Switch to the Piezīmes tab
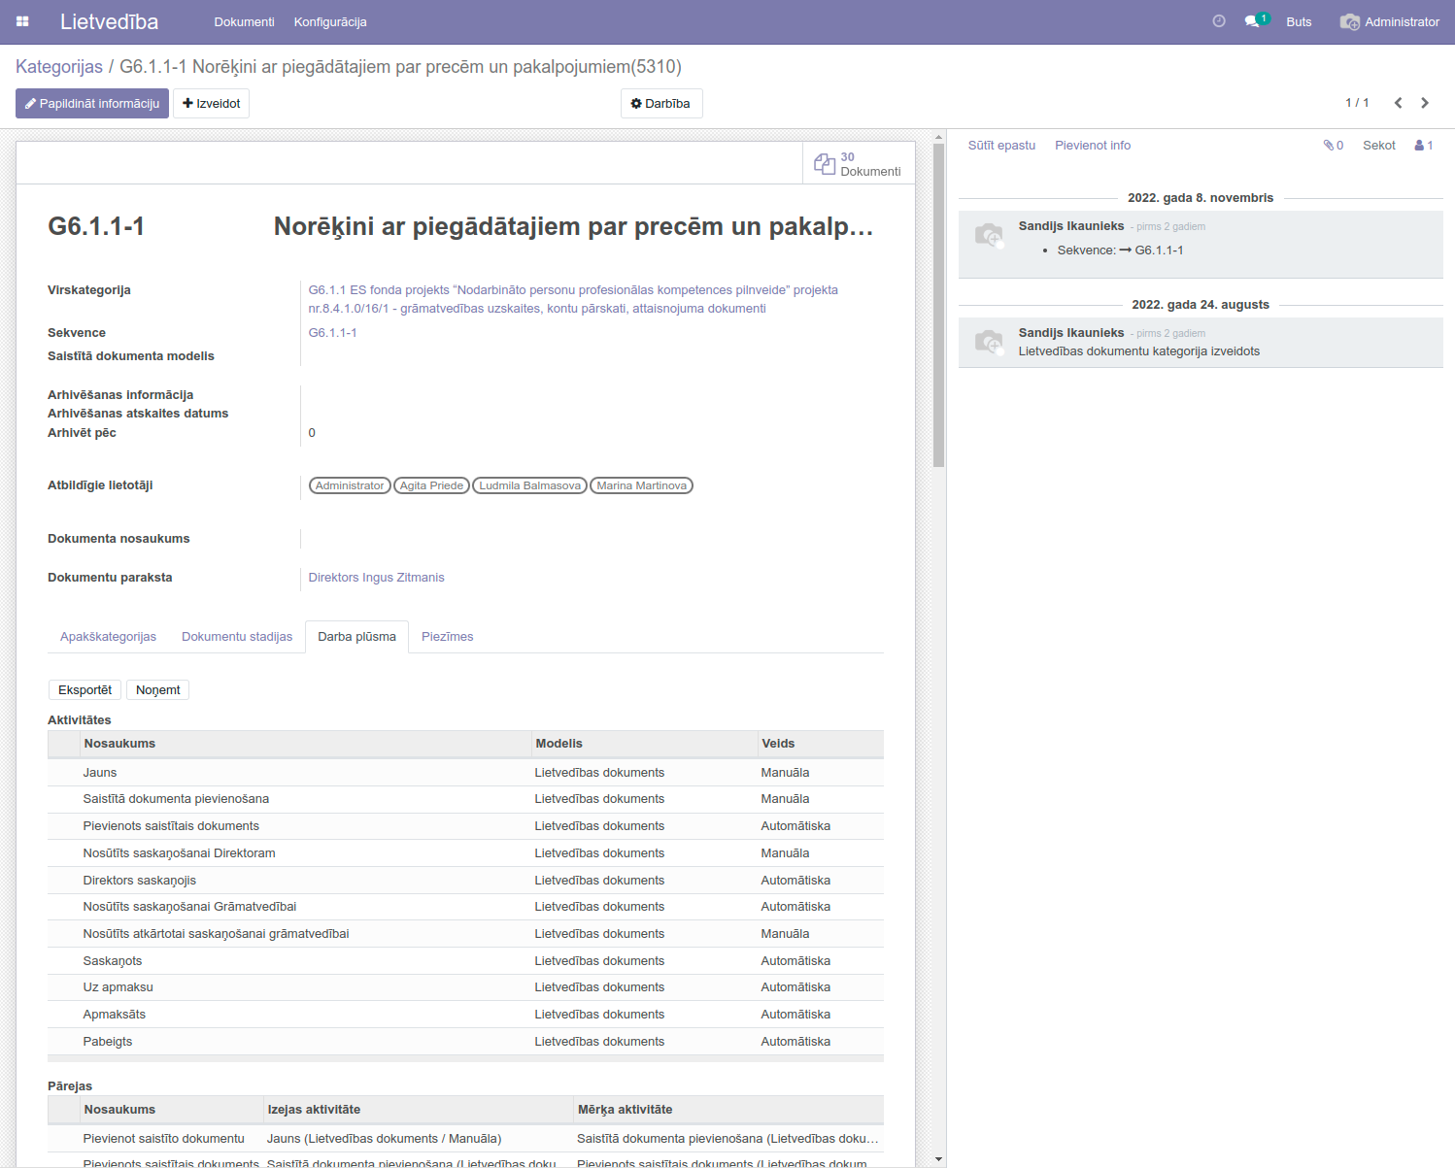The image size is (1455, 1168). [x=447, y=637]
